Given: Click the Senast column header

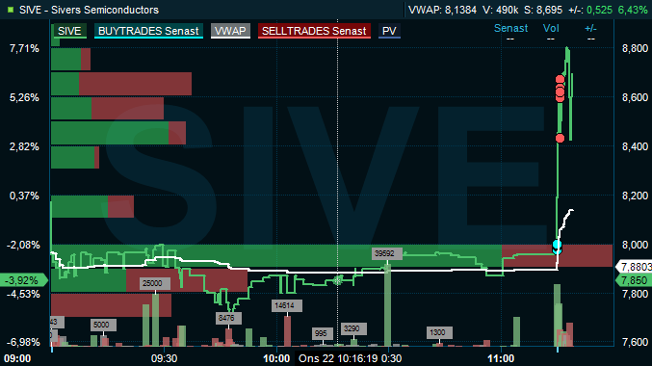Looking at the screenshot, I should click(510, 28).
